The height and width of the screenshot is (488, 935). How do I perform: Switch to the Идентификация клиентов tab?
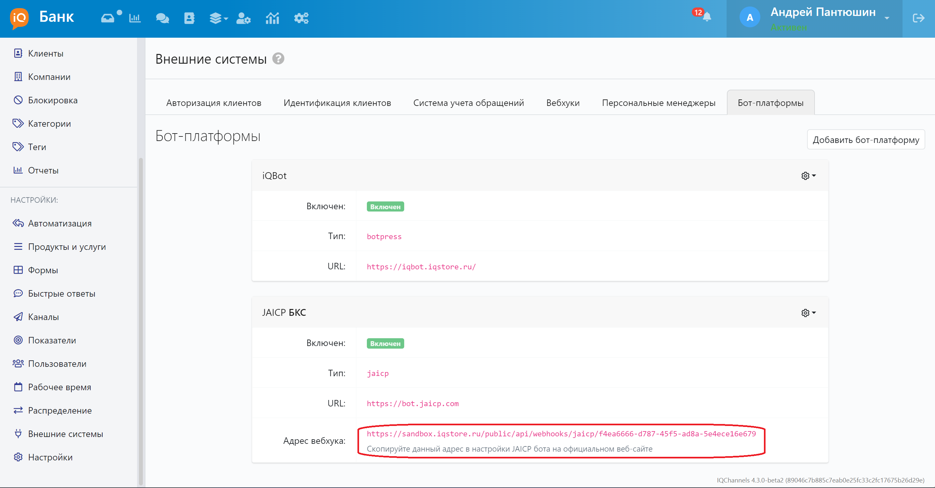[337, 103]
